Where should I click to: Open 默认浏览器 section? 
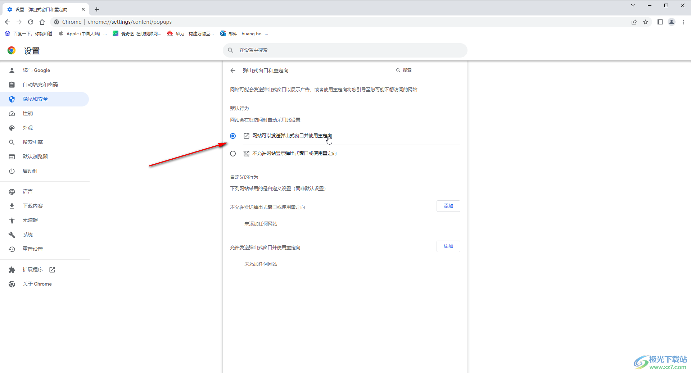pyautogui.click(x=45, y=156)
